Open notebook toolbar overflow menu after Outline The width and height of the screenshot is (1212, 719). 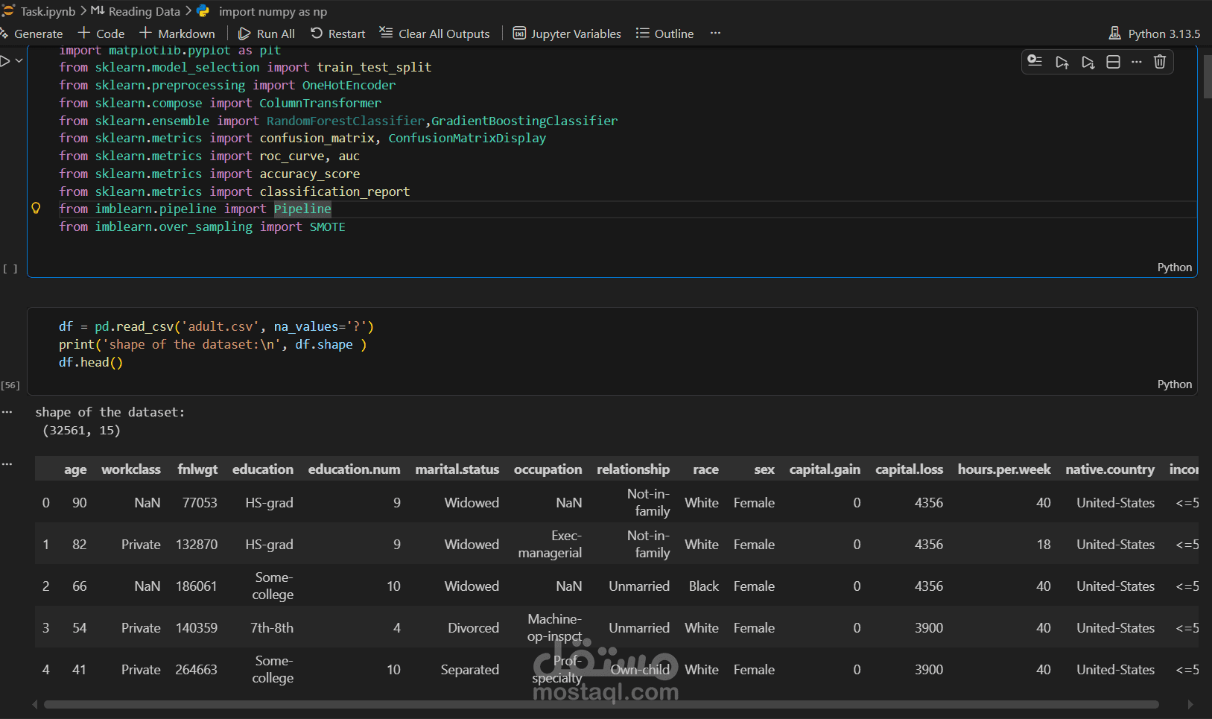(715, 34)
